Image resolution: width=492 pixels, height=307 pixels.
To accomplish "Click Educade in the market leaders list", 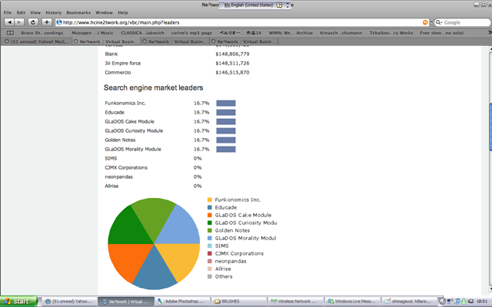I will pyautogui.click(x=115, y=112).
